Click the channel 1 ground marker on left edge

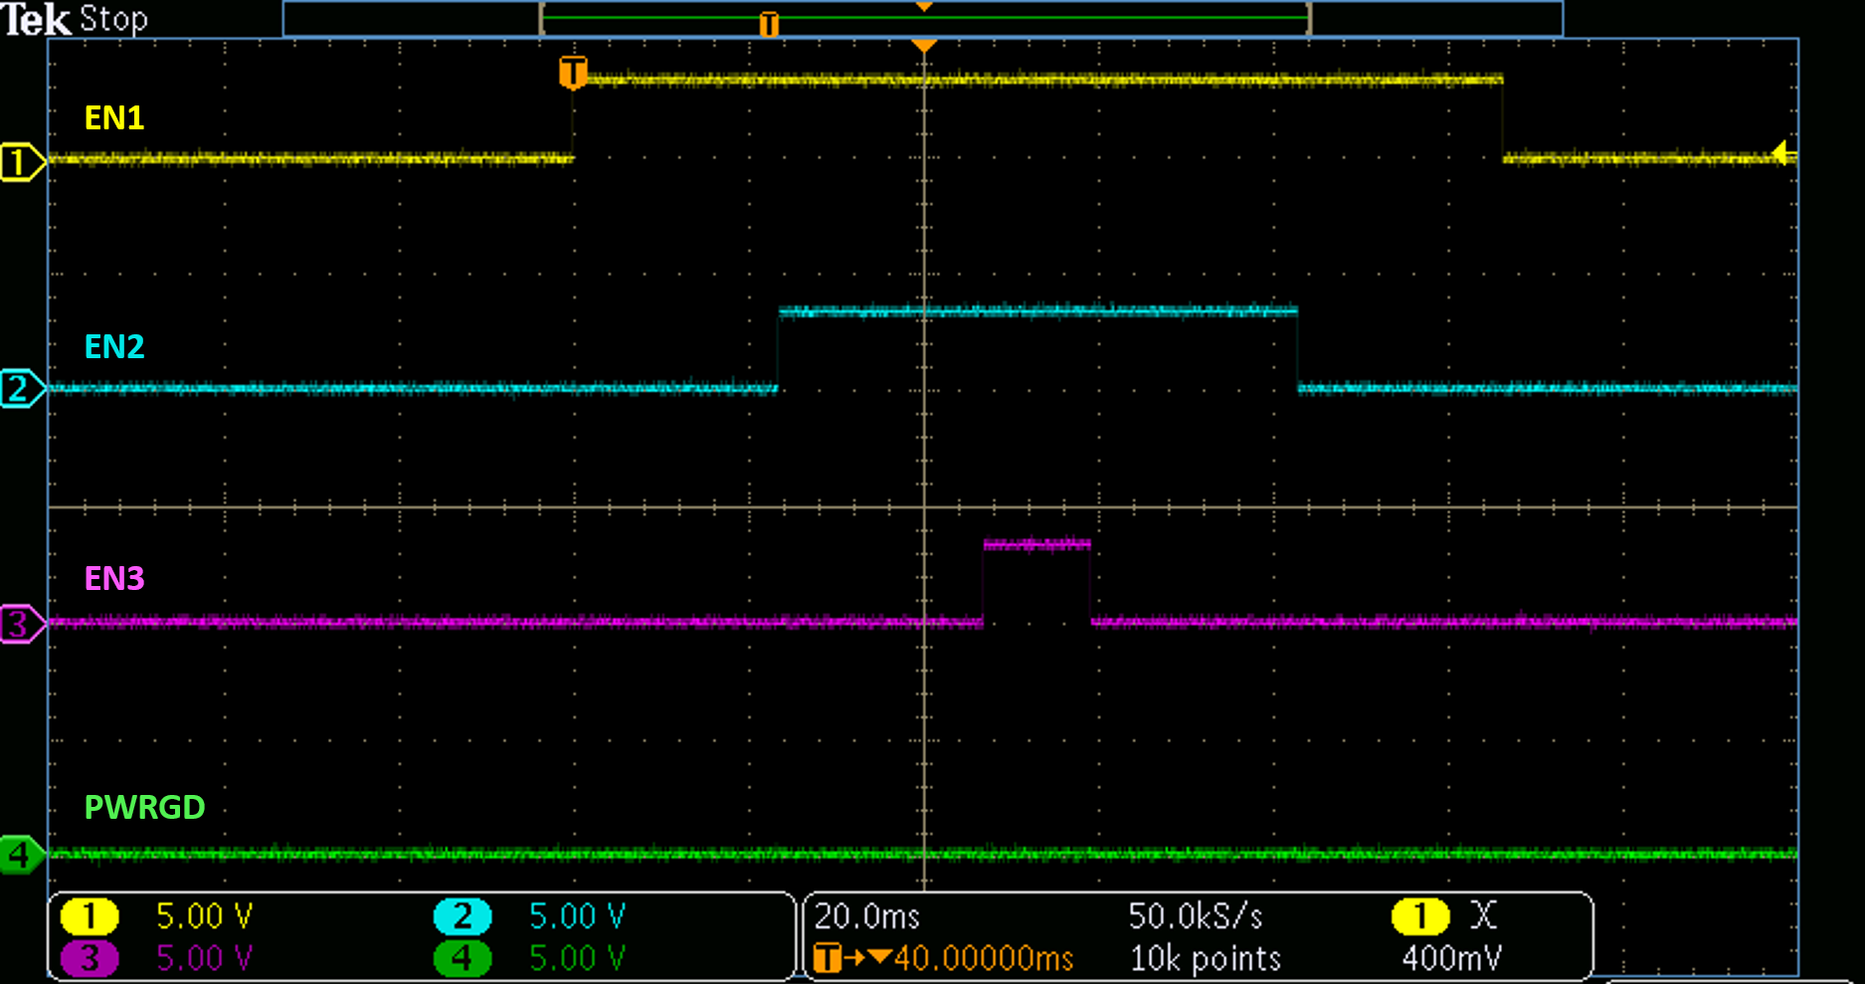point(20,161)
